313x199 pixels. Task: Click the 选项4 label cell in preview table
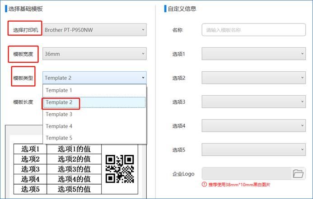pos(30,179)
